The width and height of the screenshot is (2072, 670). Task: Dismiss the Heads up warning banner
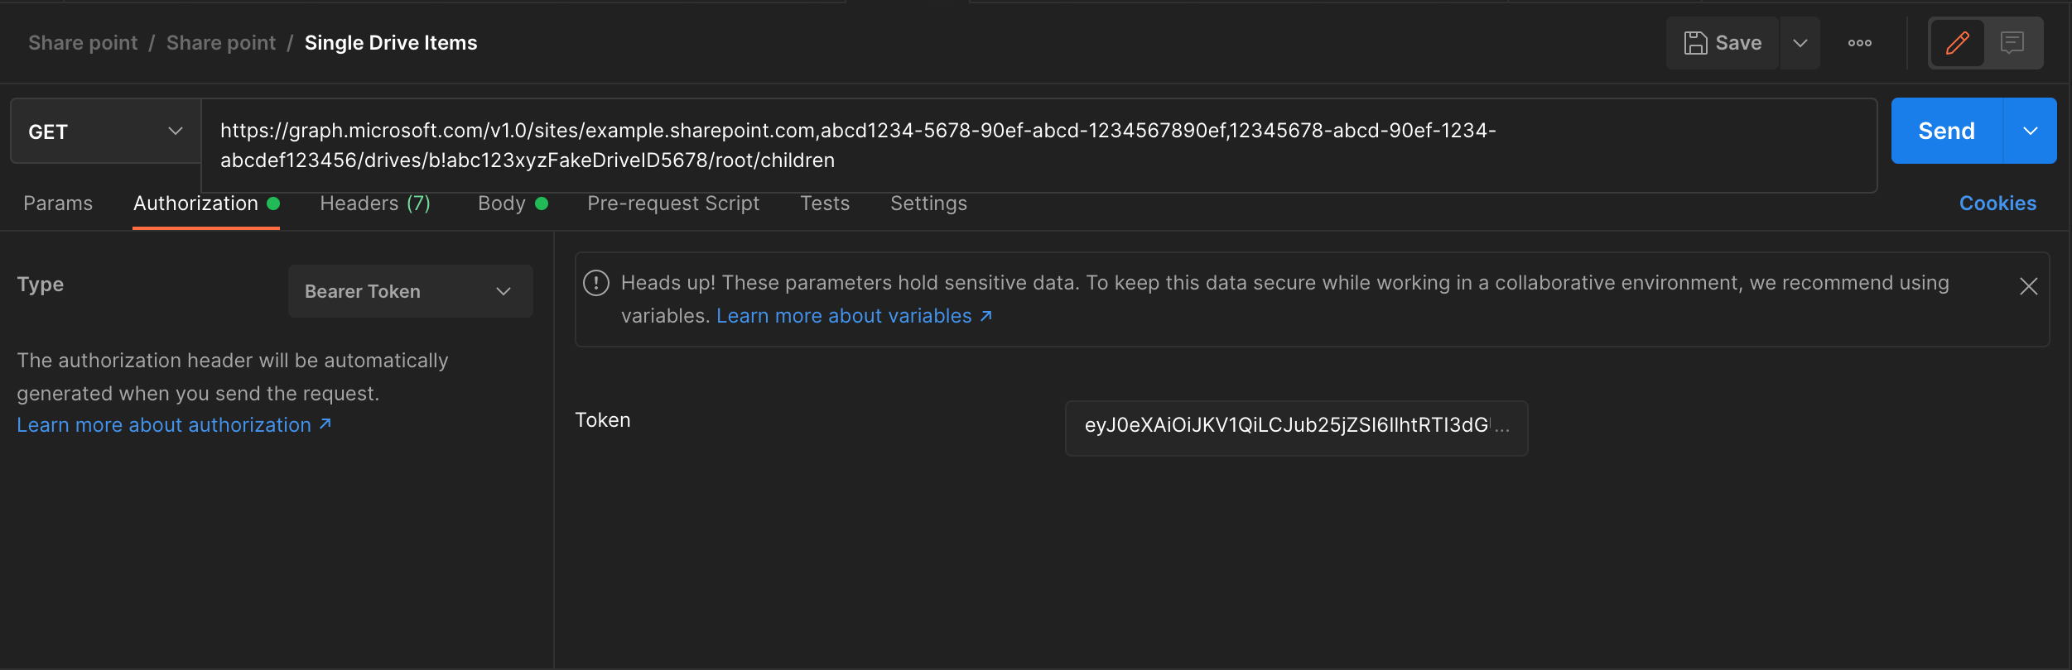pyautogui.click(x=2028, y=287)
